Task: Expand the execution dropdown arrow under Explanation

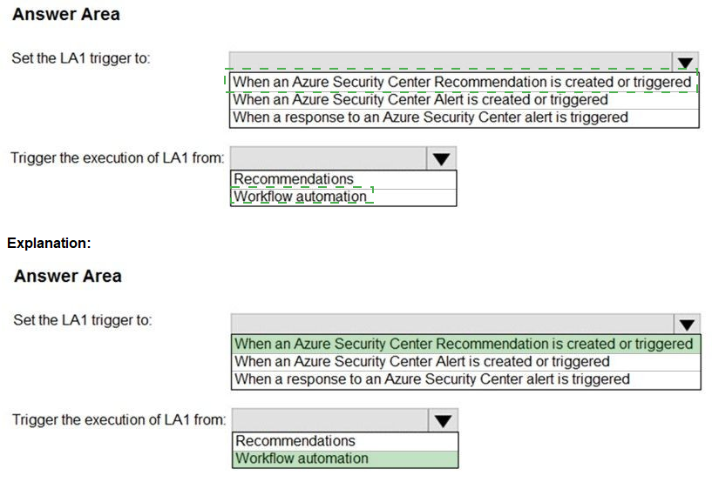Action: (x=444, y=421)
